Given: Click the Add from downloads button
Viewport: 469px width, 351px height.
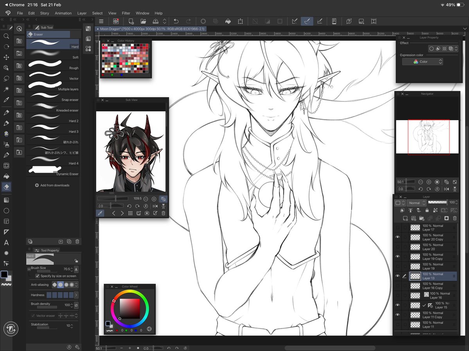Looking at the screenshot, I should [x=53, y=185].
